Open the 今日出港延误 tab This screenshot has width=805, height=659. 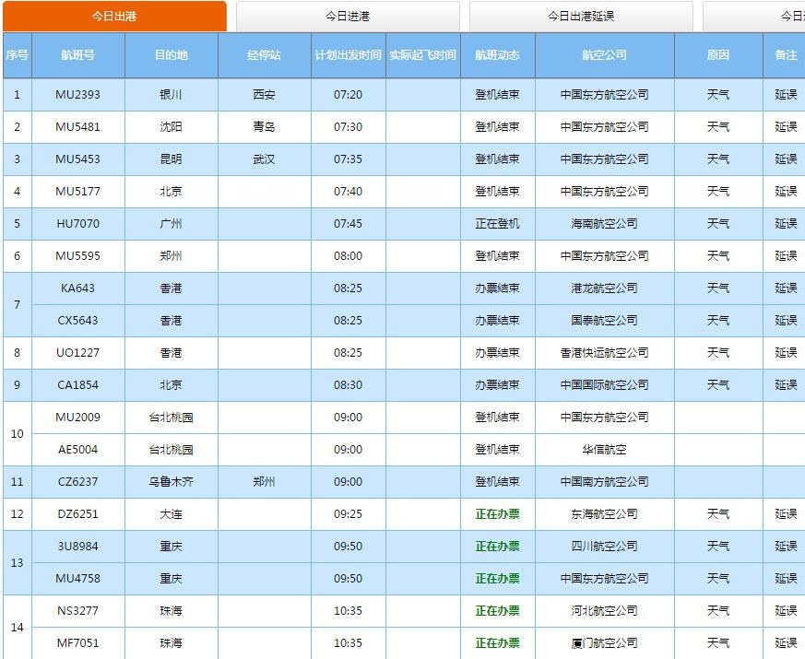[x=581, y=17]
